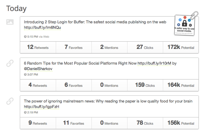View the 172k Potential stat
203x131 pixels.
click(x=181, y=47)
